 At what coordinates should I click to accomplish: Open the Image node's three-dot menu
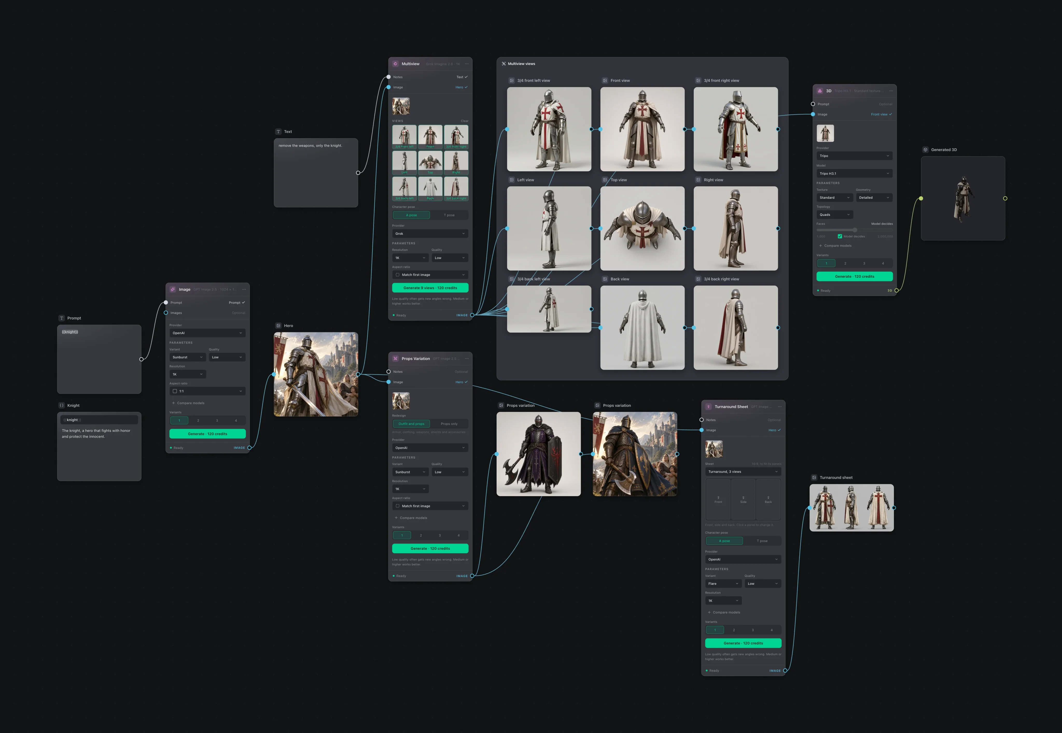click(x=244, y=289)
